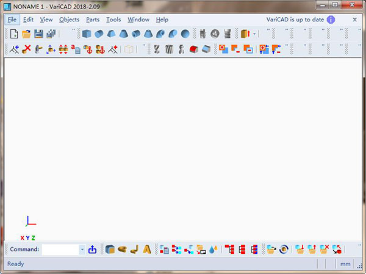366x274 pixels.
Task: Create a cylinder solid from toolbar
Action: 99,34
